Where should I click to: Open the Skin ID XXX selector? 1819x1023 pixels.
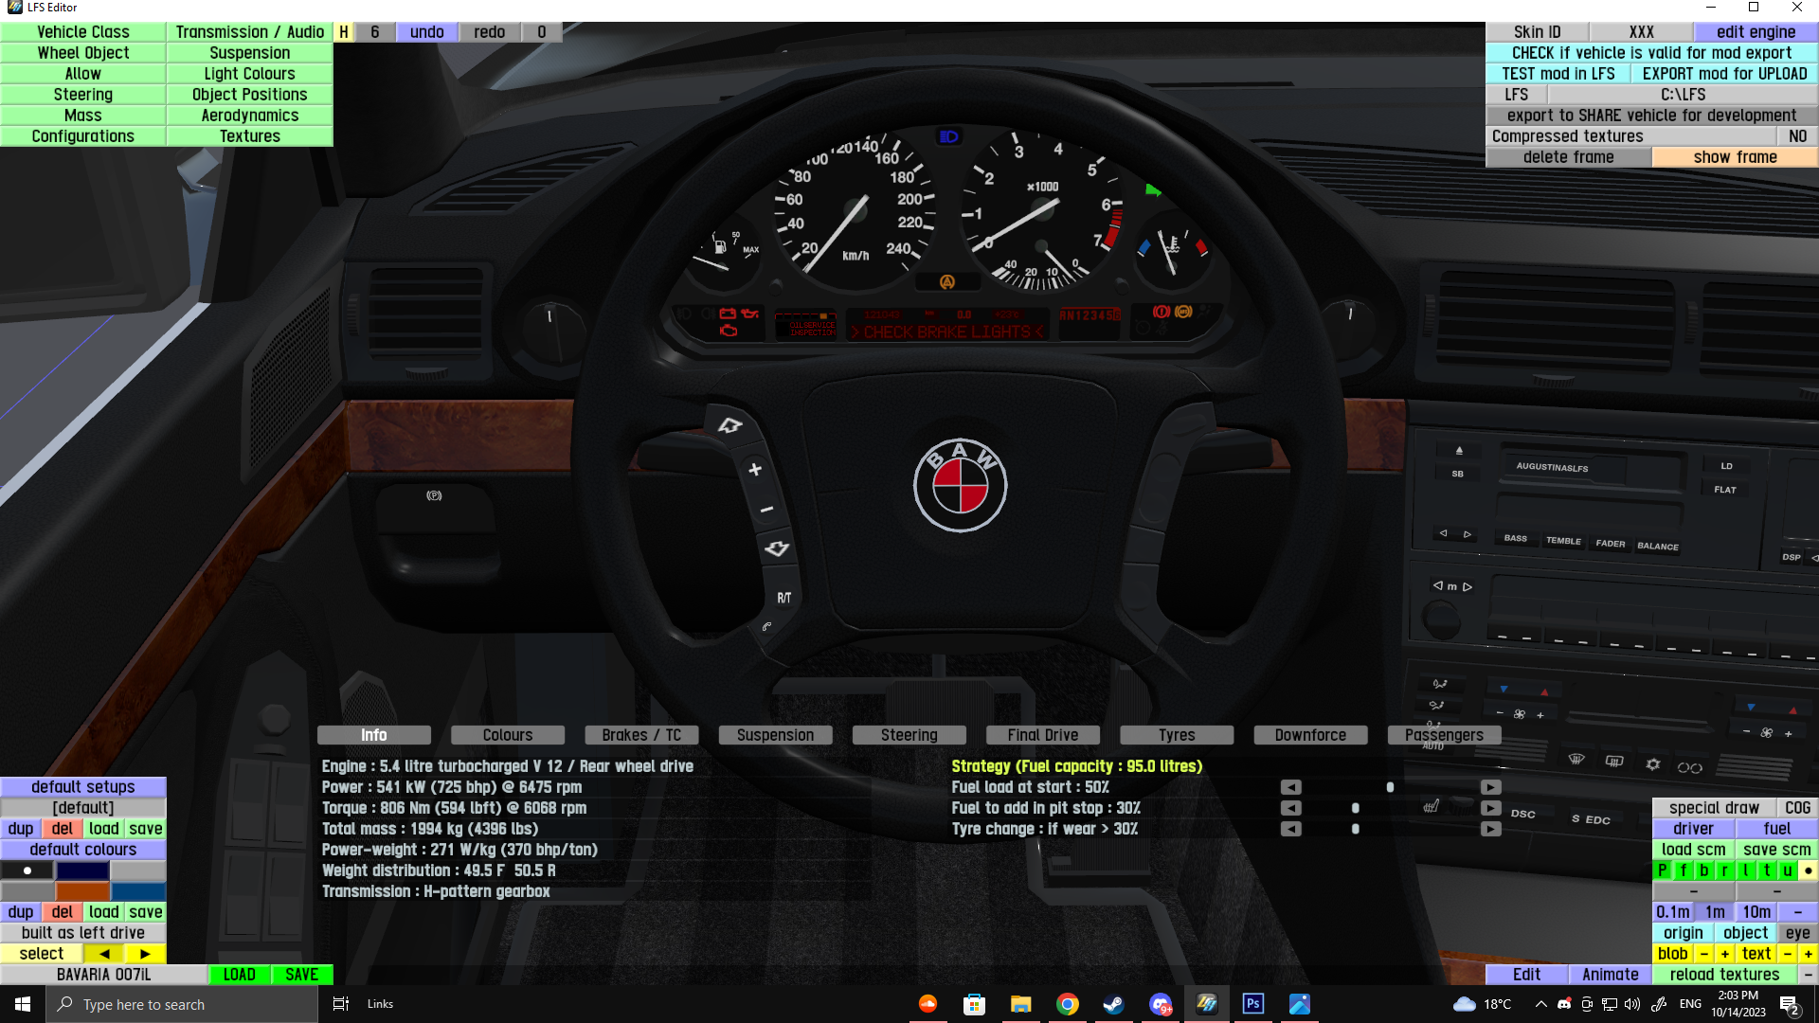1641,32
